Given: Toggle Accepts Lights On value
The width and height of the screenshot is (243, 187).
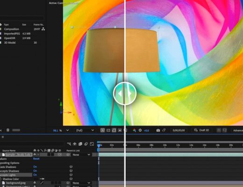Looking at the screenshot, I should [35, 175].
